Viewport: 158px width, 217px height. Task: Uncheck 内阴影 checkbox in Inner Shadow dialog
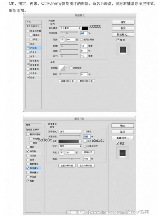28,48
